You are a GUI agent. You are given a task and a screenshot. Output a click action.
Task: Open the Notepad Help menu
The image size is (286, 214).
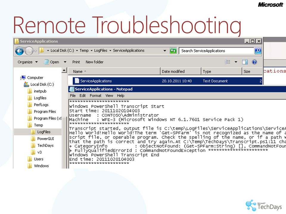click(x=121, y=95)
